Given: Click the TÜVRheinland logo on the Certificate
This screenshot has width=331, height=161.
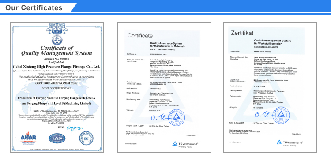Looking at the screenshot, I should click(185, 144).
